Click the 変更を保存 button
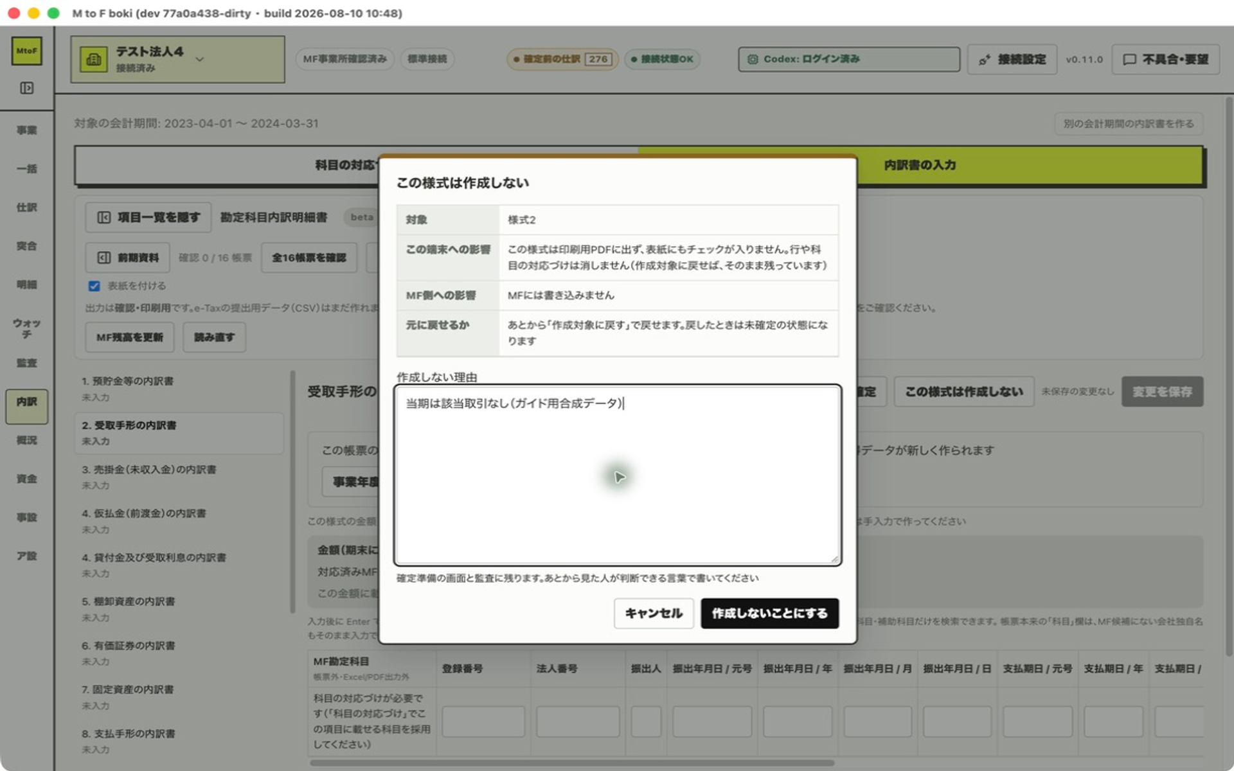Screen dimensions: 1234x771 1162,391
